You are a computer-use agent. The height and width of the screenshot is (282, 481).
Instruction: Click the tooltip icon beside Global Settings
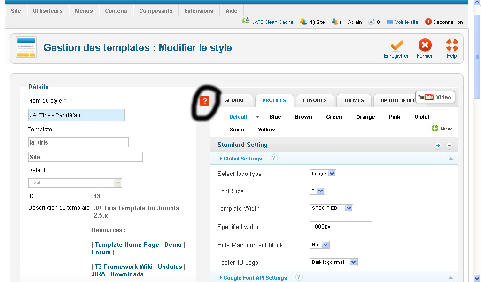274,159
